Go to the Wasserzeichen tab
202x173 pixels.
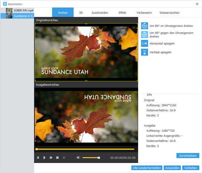coord(169,13)
